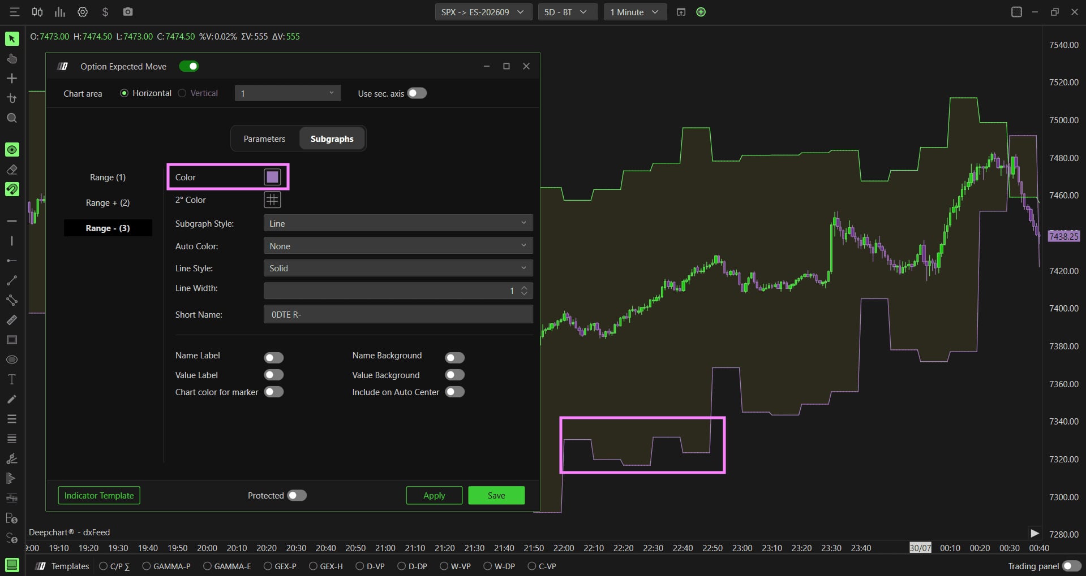
Task: Enable Name Label toggle
Action: pyautogui.click(x=274, y=358)
